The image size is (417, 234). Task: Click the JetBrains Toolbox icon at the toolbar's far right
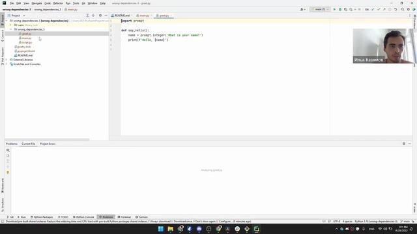click(x=414, y=9)
